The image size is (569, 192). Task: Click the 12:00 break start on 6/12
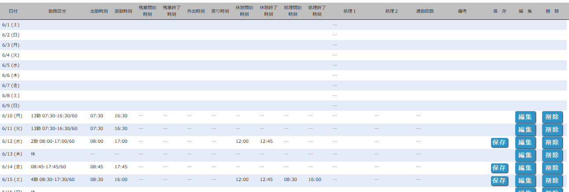coord(242,141)
